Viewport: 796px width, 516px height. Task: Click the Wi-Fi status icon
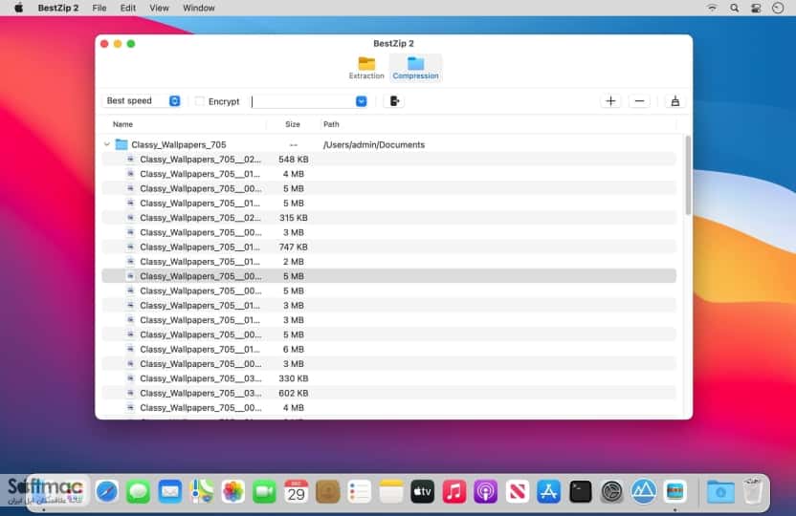(x=712, y=8)
